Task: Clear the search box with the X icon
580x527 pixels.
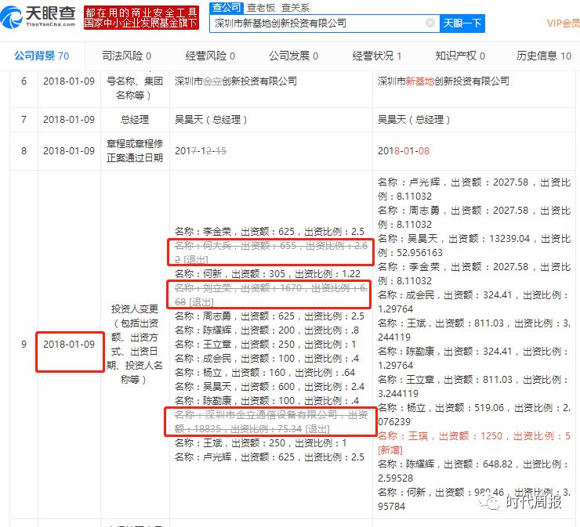Action: (430, 23)
